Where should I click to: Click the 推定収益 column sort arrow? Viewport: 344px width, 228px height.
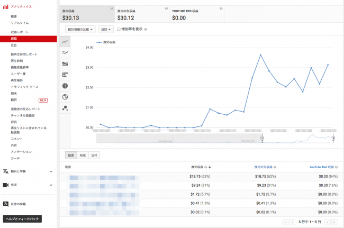(x=210, y=167)
